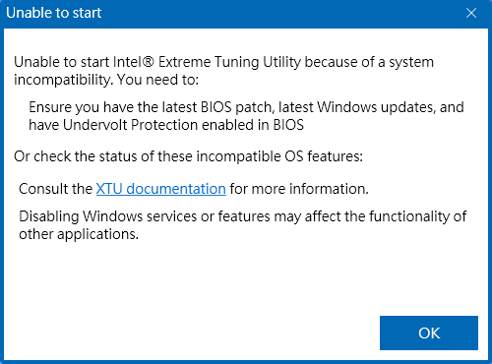The image size is (492, 364).
Task: Click the words "incompatible OS features:"
Action: [x=279, y=156]
